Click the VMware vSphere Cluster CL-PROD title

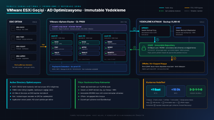click(x=67, y=22)
